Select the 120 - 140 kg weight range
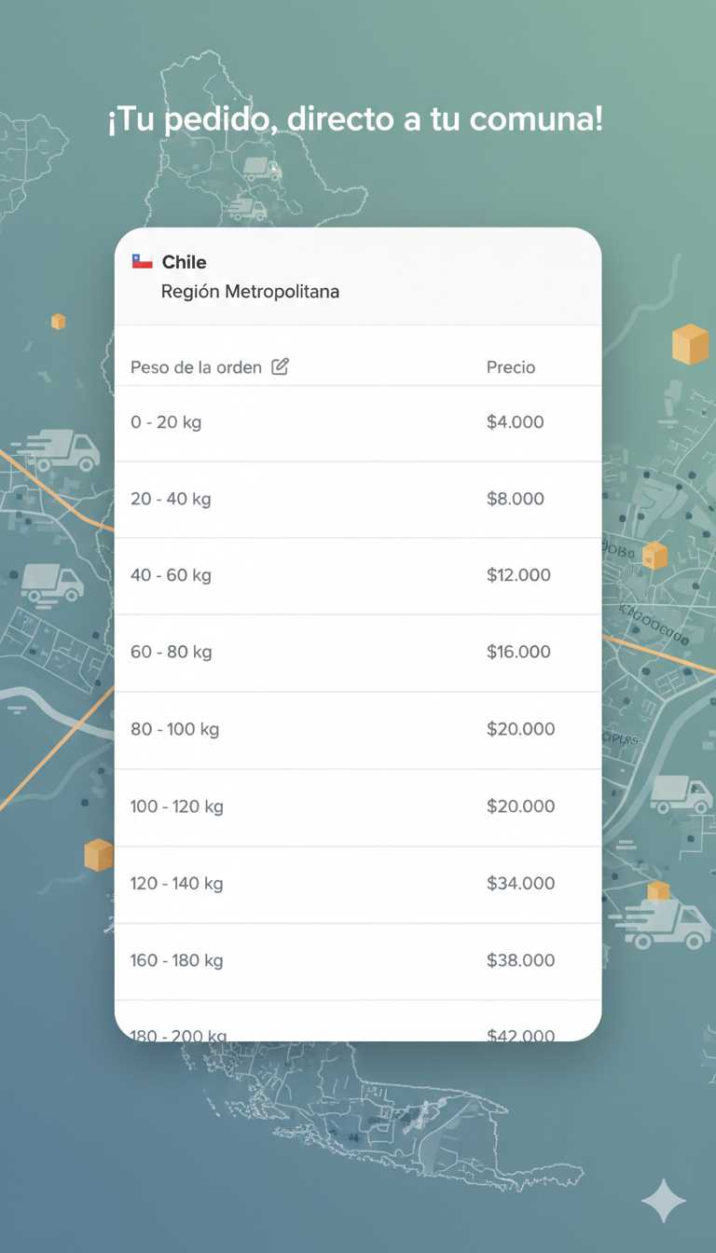This screenshot has width=716, height=1253. pyautogui.click(x=177, y=883)
